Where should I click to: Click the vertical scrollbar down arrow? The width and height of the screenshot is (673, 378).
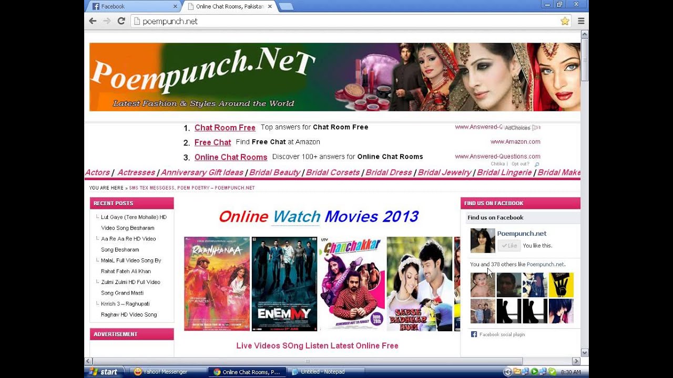[x=584, y=353]
